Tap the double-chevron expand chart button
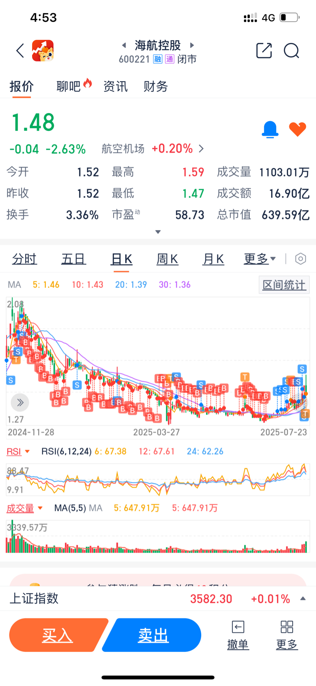Viewport: 316px width, 686px height. [20, 402]
